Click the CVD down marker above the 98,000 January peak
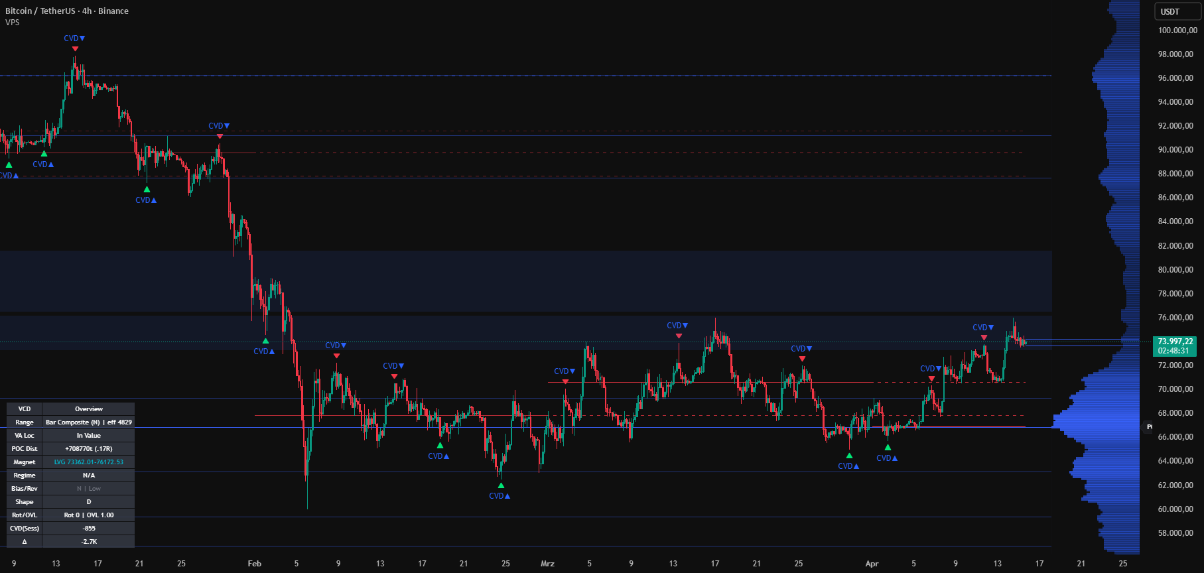Viewport: 1204px width, 573px height. (74, 38)
